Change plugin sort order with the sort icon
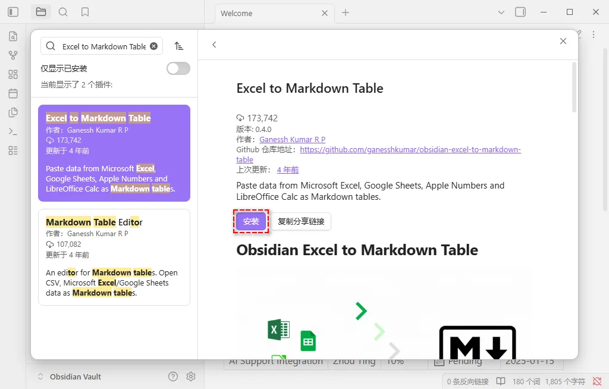This screenshot has width=609, height=389. tap(180, 46)
